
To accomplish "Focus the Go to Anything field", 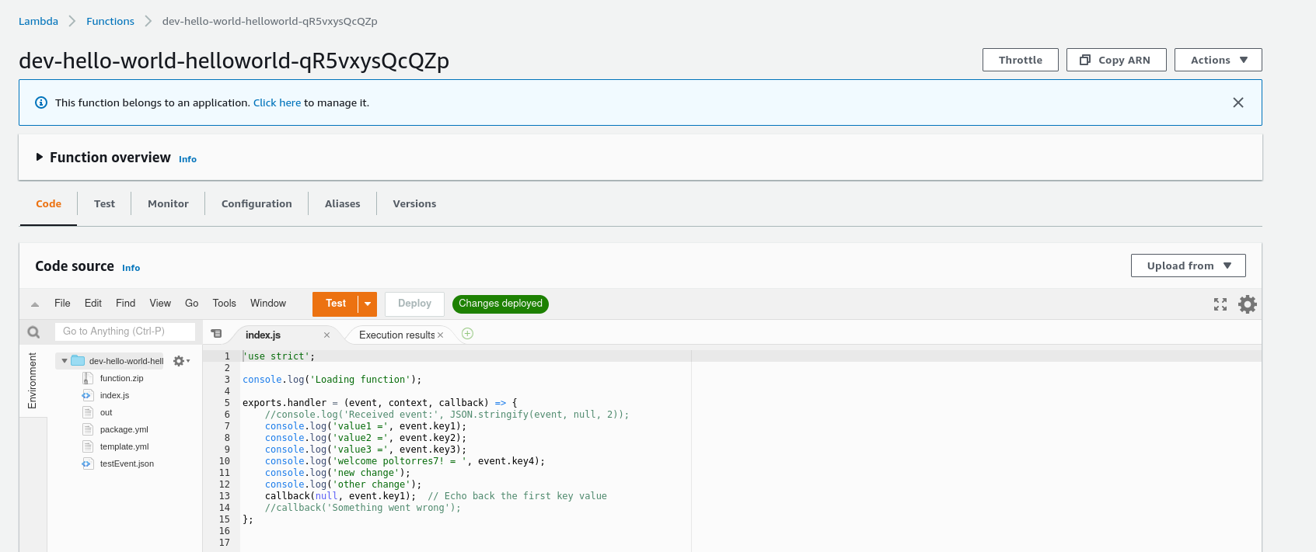I will (x=125, y=332).
